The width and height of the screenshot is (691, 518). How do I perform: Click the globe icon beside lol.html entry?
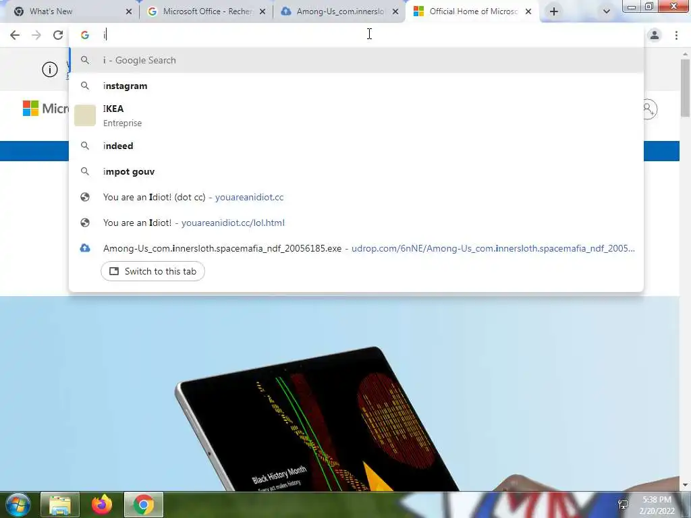[x=84, y=223]
